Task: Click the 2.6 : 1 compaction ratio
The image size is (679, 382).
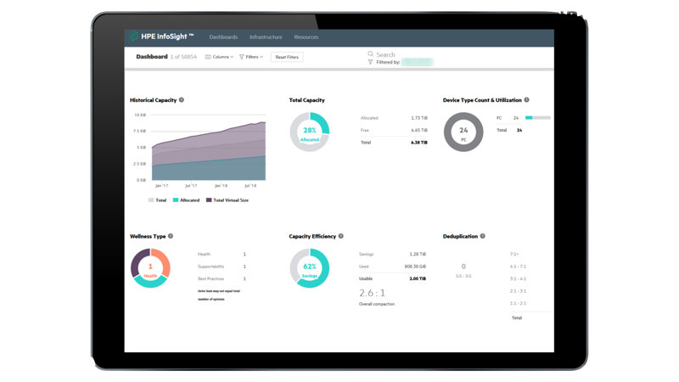Action: pos(372,293)
